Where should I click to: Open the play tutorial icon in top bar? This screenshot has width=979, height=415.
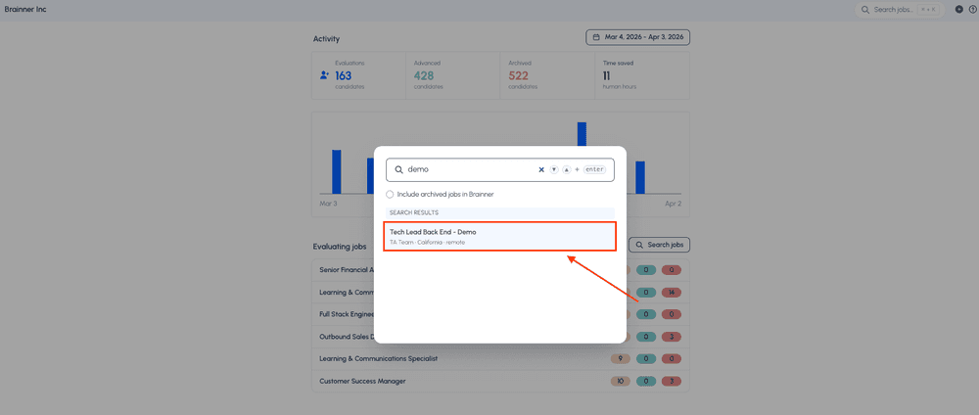pos(959,10)
